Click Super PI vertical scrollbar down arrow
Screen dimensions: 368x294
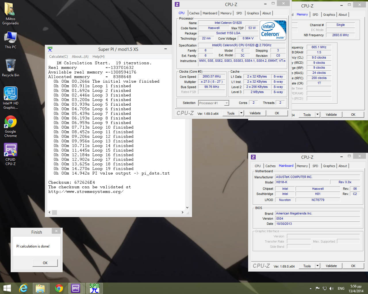point(187,208)
